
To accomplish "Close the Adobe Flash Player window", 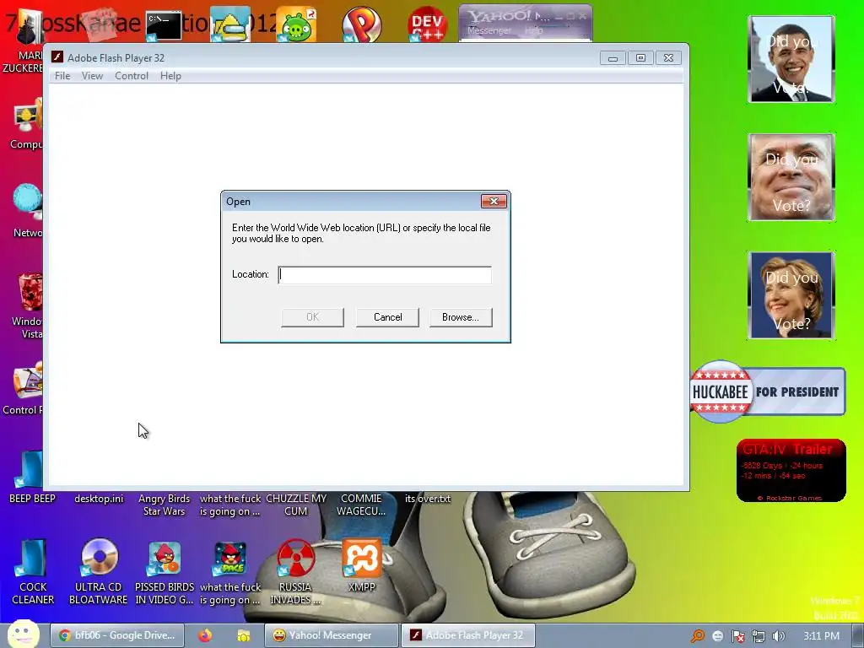I will click(x=668, y=58).
